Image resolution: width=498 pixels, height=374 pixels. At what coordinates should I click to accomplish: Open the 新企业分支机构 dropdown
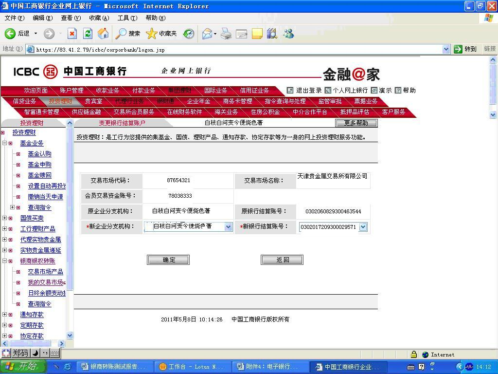[x=228, y=227]
